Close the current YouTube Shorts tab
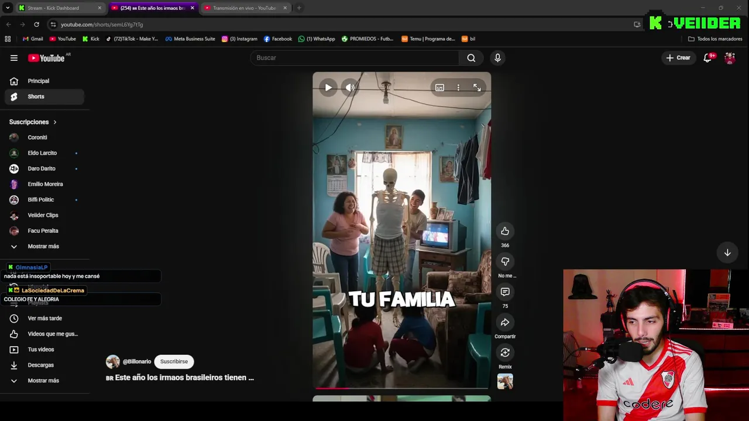749x421 pixels. tap(192, 8)
